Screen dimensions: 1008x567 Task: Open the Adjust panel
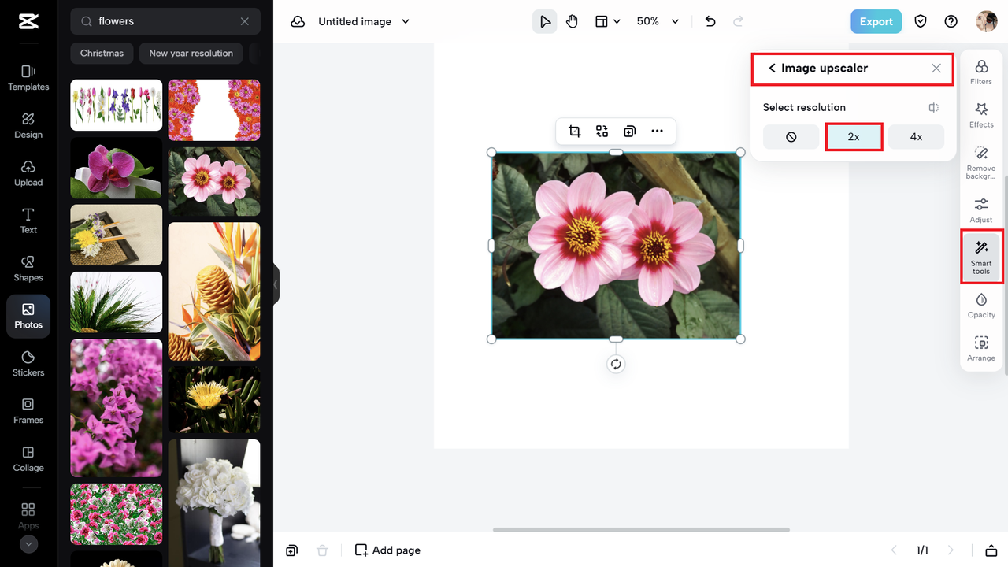point(981,208)
